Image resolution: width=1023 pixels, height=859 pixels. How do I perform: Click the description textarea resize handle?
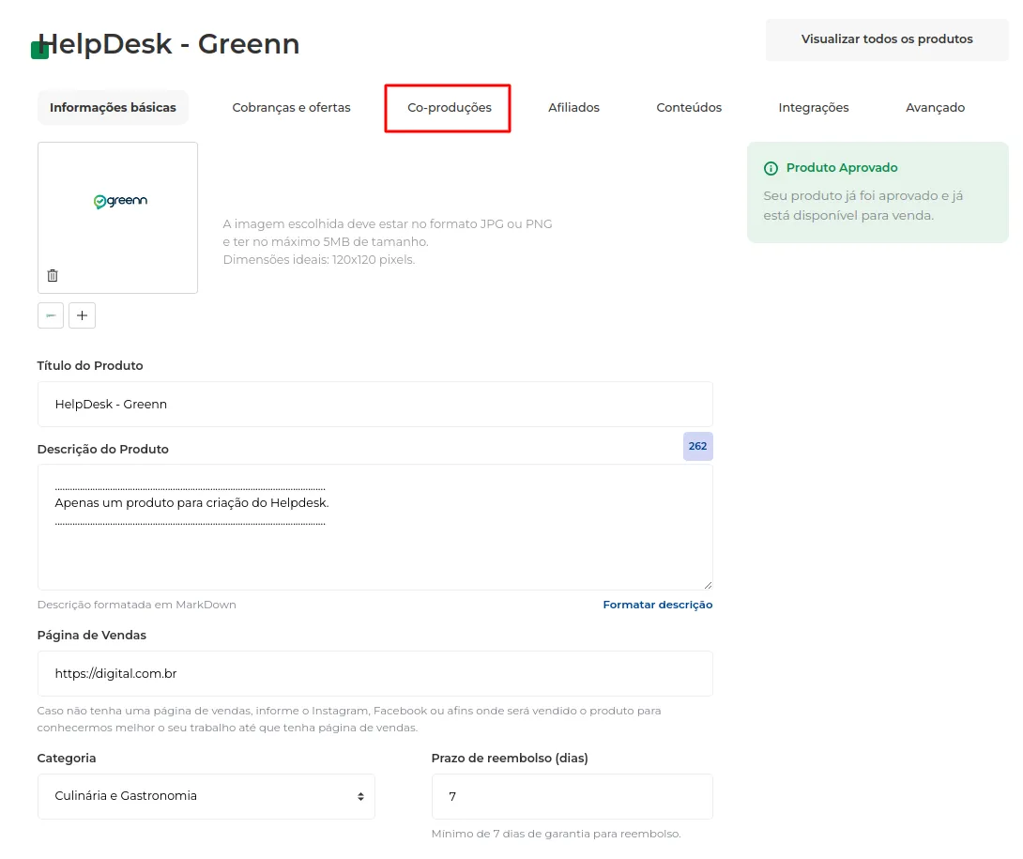click(708, 585)
